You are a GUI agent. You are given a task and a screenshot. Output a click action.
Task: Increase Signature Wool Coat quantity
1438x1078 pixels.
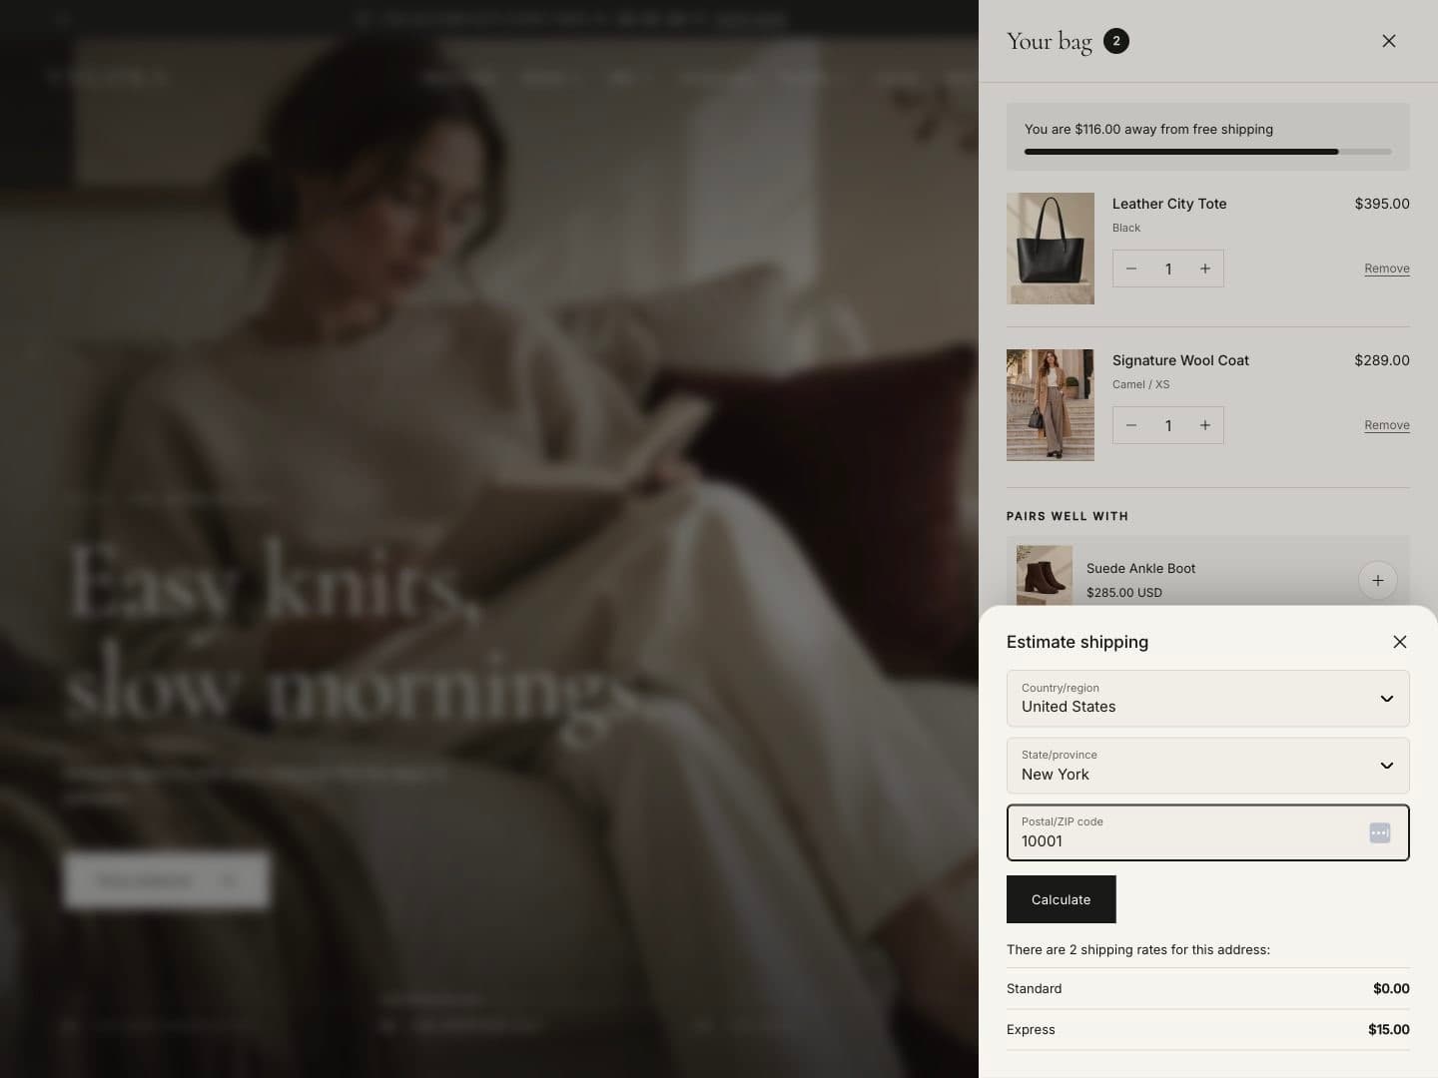[x=1205, y=425]
